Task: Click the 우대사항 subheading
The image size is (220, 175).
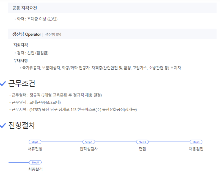Action: [21, 60]
